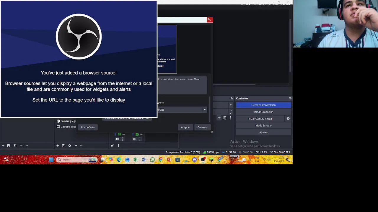Click inside the custom CSS text box
Viewport: 378px width, 212px height.
pyautogui.click(x=182, y=85)
